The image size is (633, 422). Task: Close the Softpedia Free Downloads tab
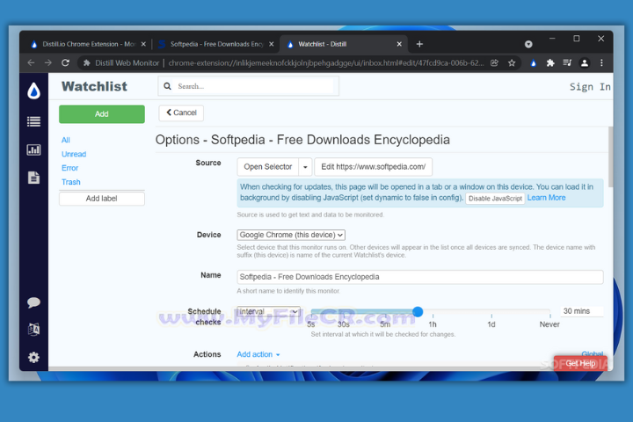[272, 44]
